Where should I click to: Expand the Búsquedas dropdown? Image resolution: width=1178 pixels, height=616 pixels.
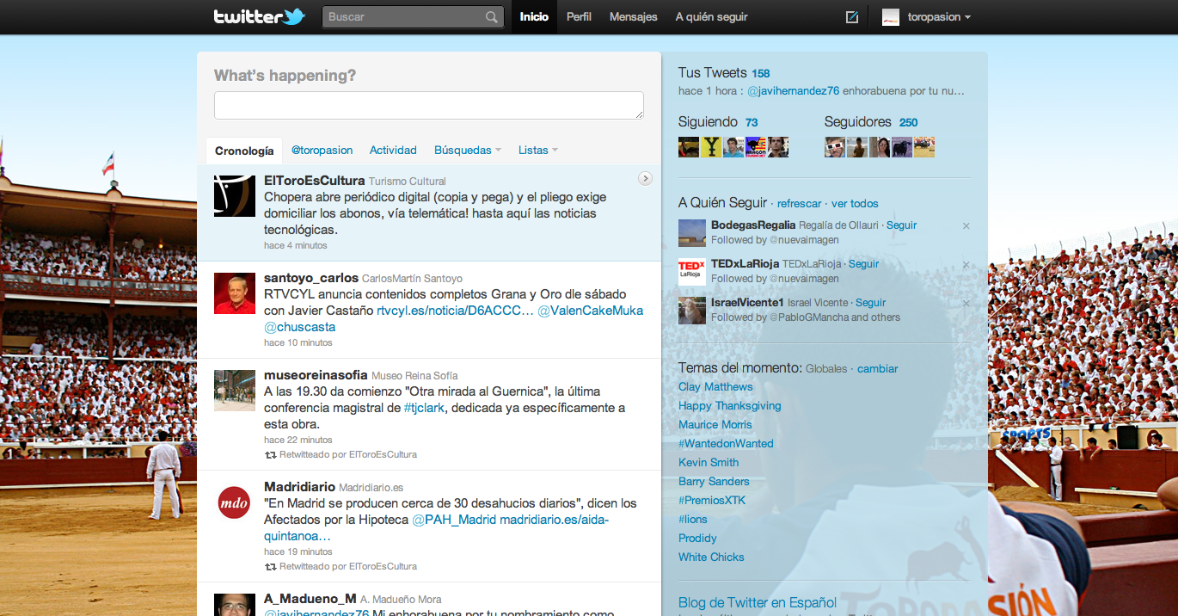pos(467,150)
